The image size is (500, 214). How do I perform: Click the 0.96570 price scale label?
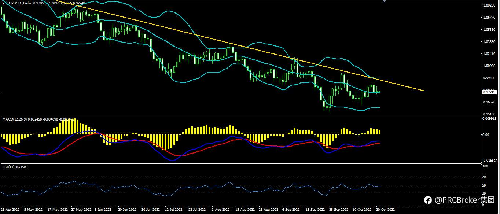pyautogui.click(x=490, y=102)
